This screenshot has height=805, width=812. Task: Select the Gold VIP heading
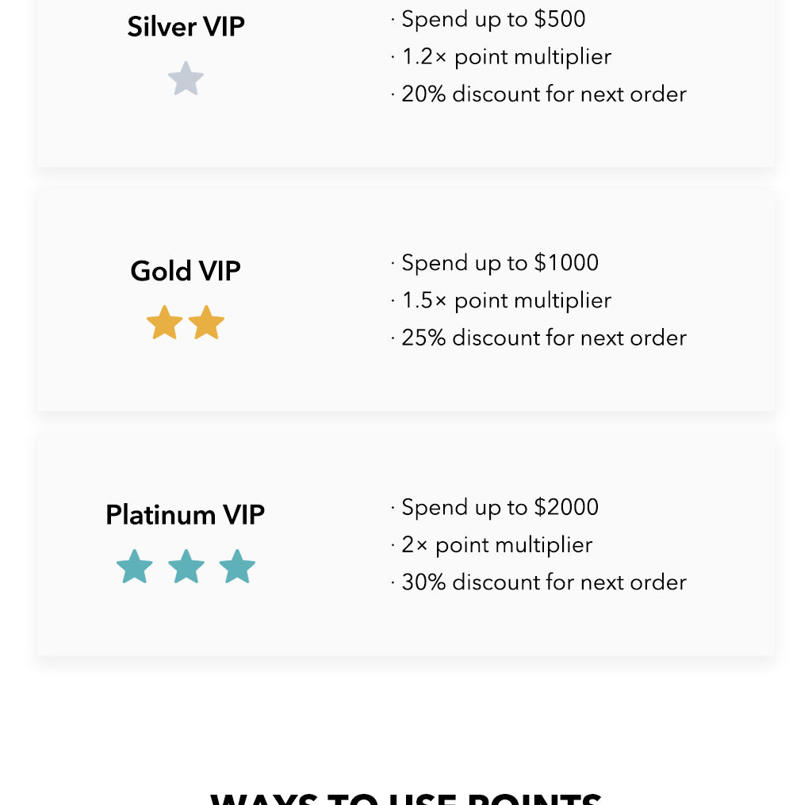[186, 271]
